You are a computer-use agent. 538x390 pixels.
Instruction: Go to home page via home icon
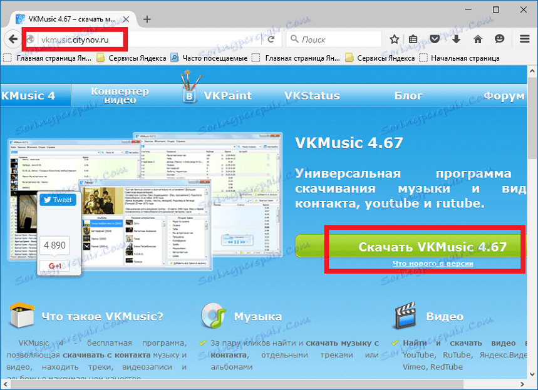(x=478, y=39)
